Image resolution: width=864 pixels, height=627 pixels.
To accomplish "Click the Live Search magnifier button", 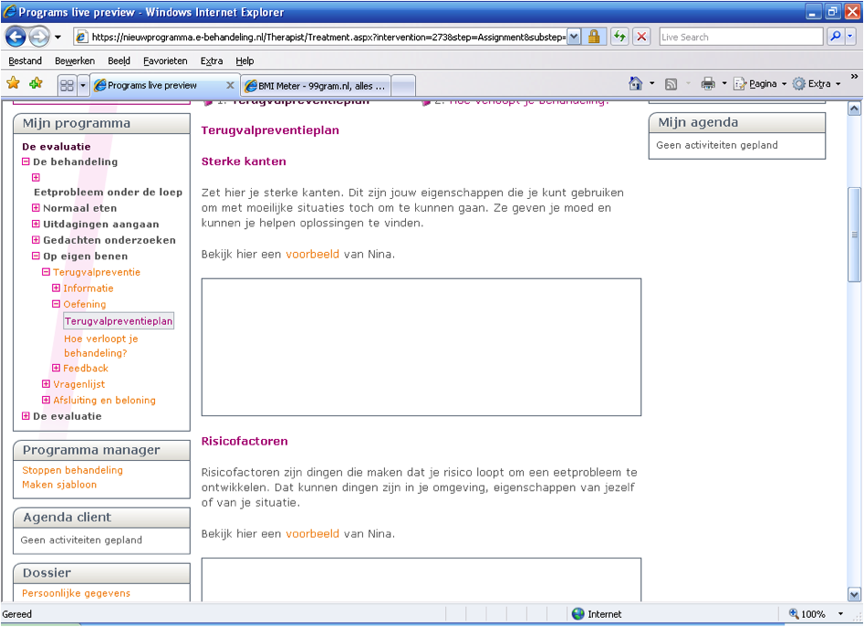I will coord(835,37).
